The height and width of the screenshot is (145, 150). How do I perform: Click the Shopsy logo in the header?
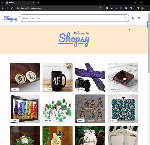(10, 19)
